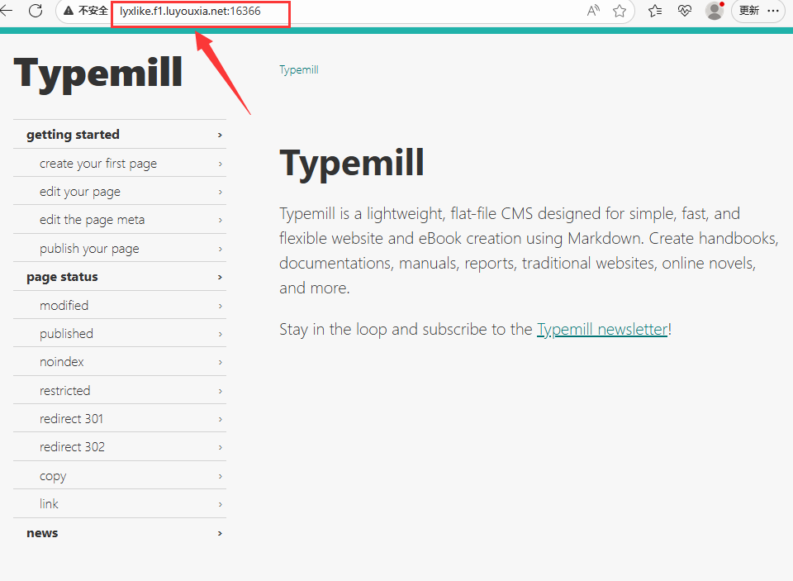
Task: Open the user profile avatar
Action: [x=714, y=11]
